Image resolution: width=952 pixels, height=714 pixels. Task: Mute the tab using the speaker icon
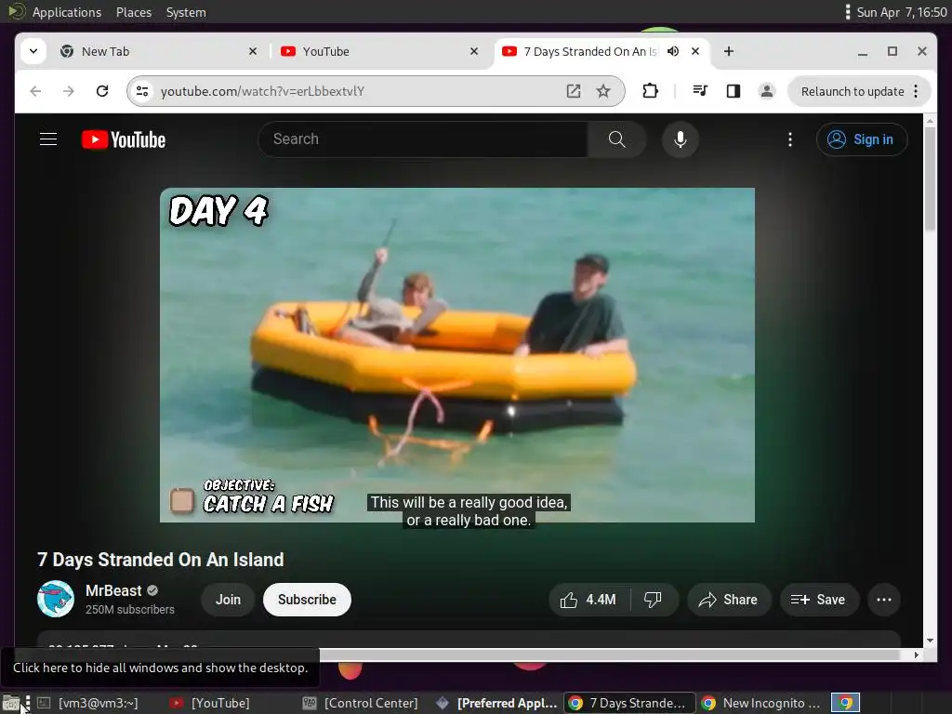point(673,52)
